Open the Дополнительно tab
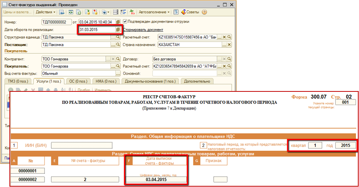Screen dimensions: 359x187 click(196, 81)
